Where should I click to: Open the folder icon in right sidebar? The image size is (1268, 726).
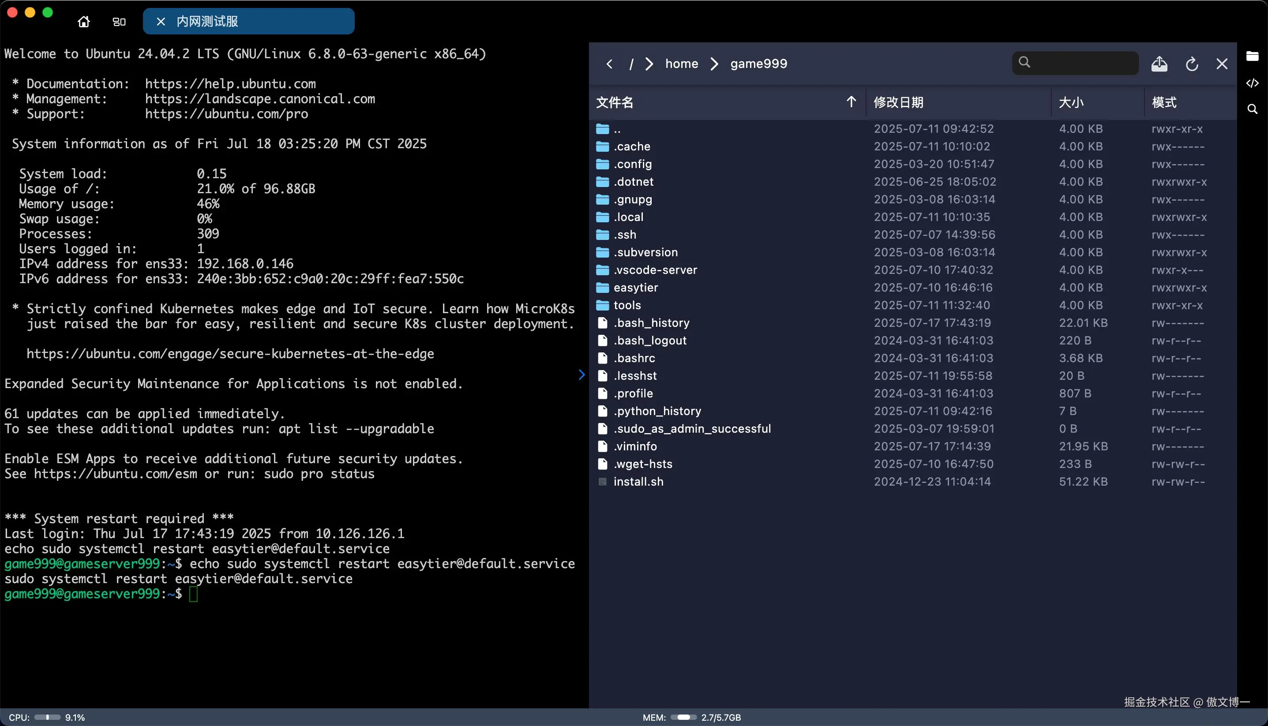[1252, 56]
